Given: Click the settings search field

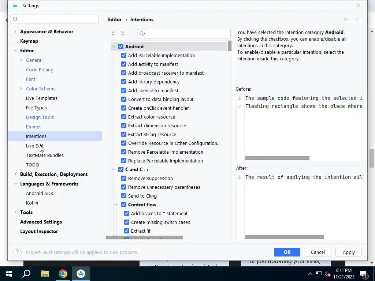Looking at the screenshot, I should (x=55, y=19).
